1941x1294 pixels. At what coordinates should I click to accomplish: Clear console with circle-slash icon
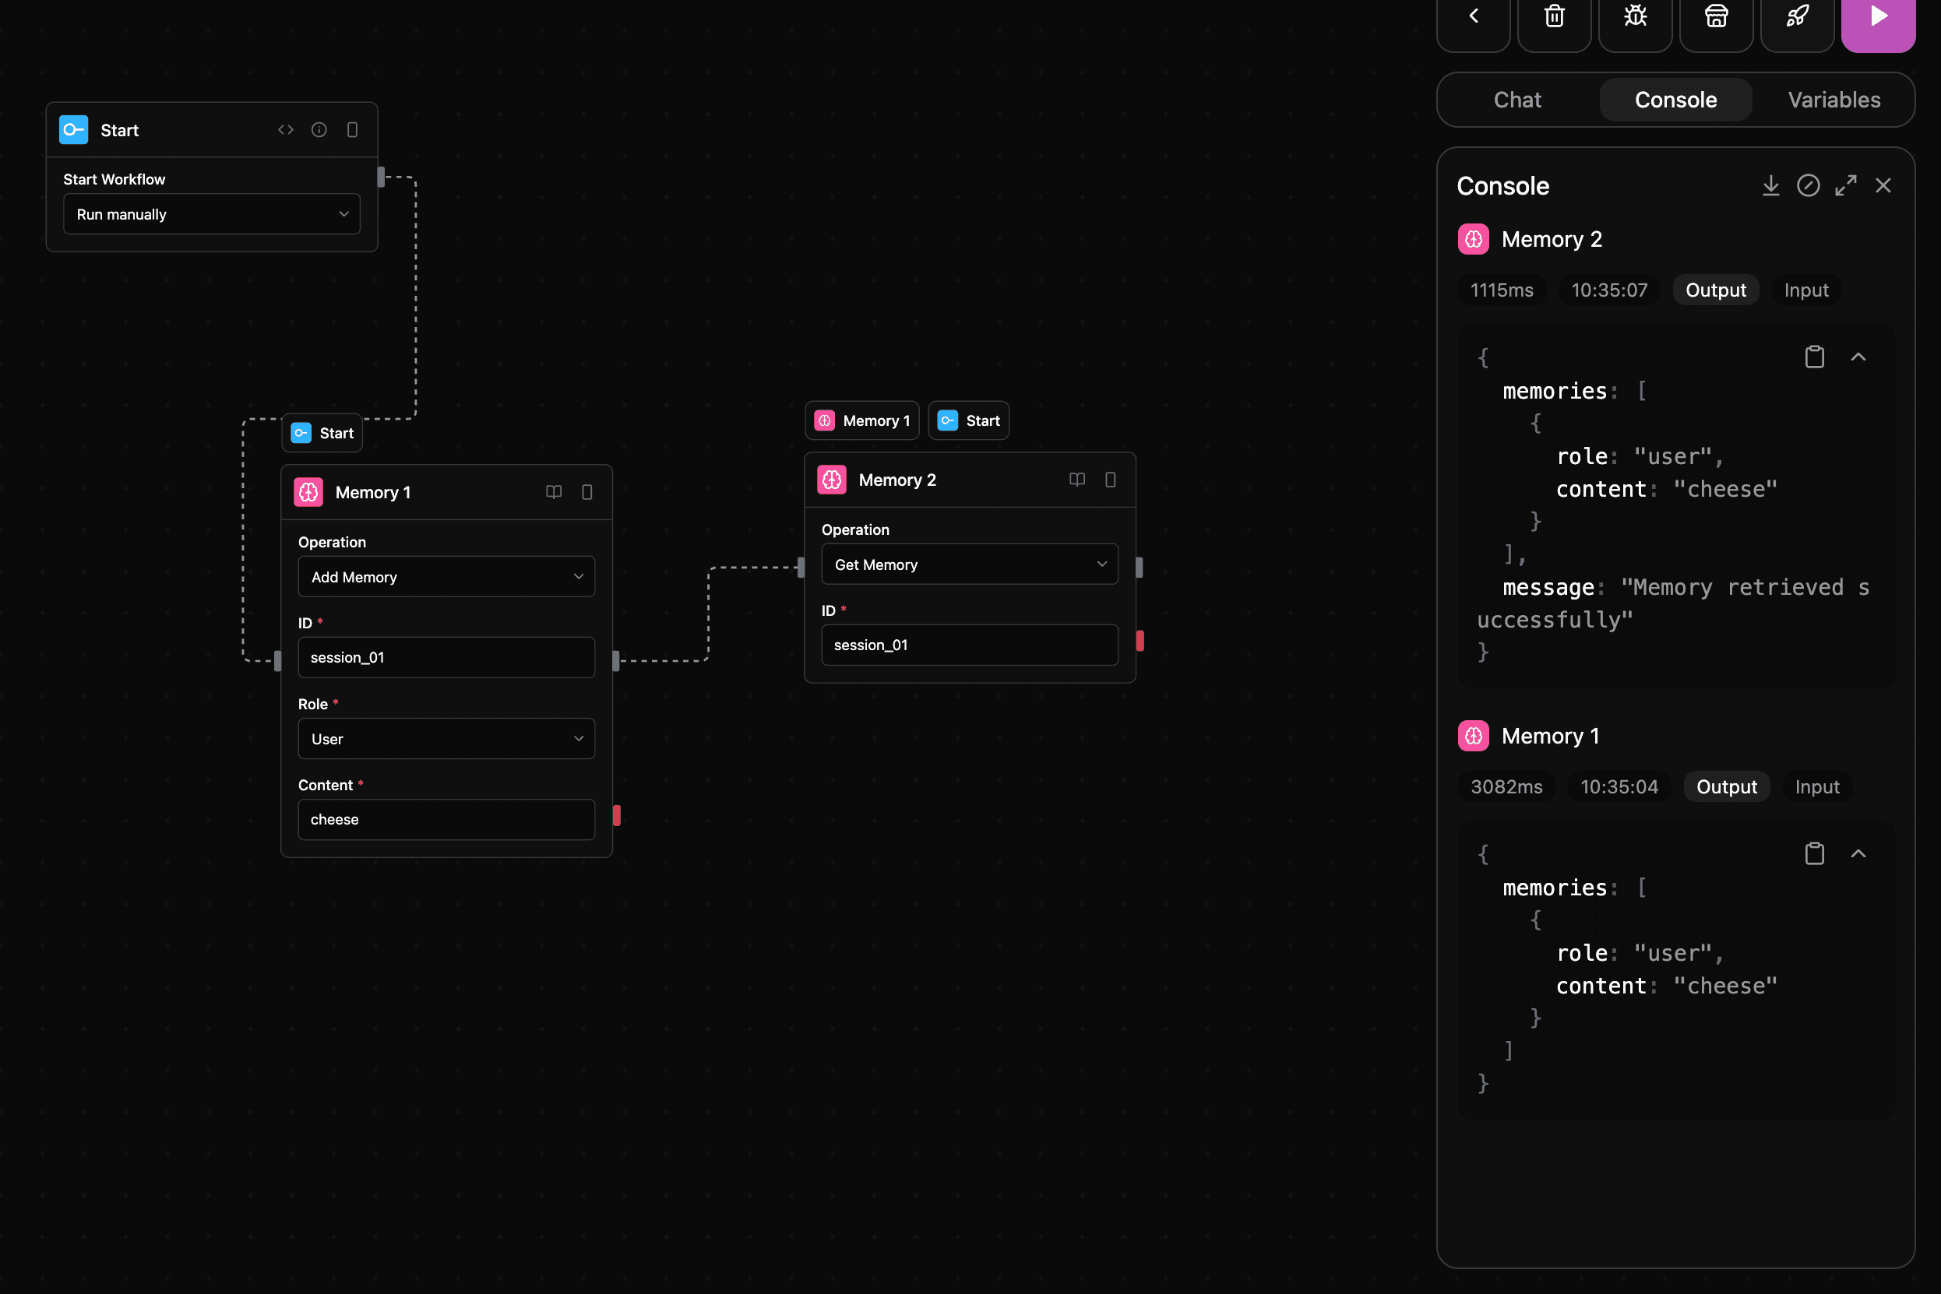(x=1808, y=185)
